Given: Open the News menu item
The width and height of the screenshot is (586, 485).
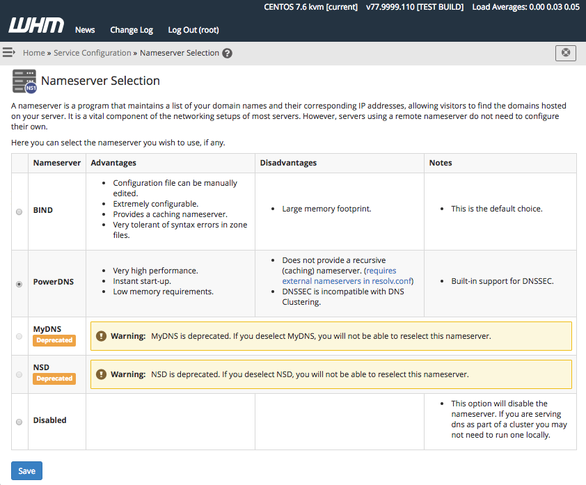Looking at the screenshot, I should 85,30.
